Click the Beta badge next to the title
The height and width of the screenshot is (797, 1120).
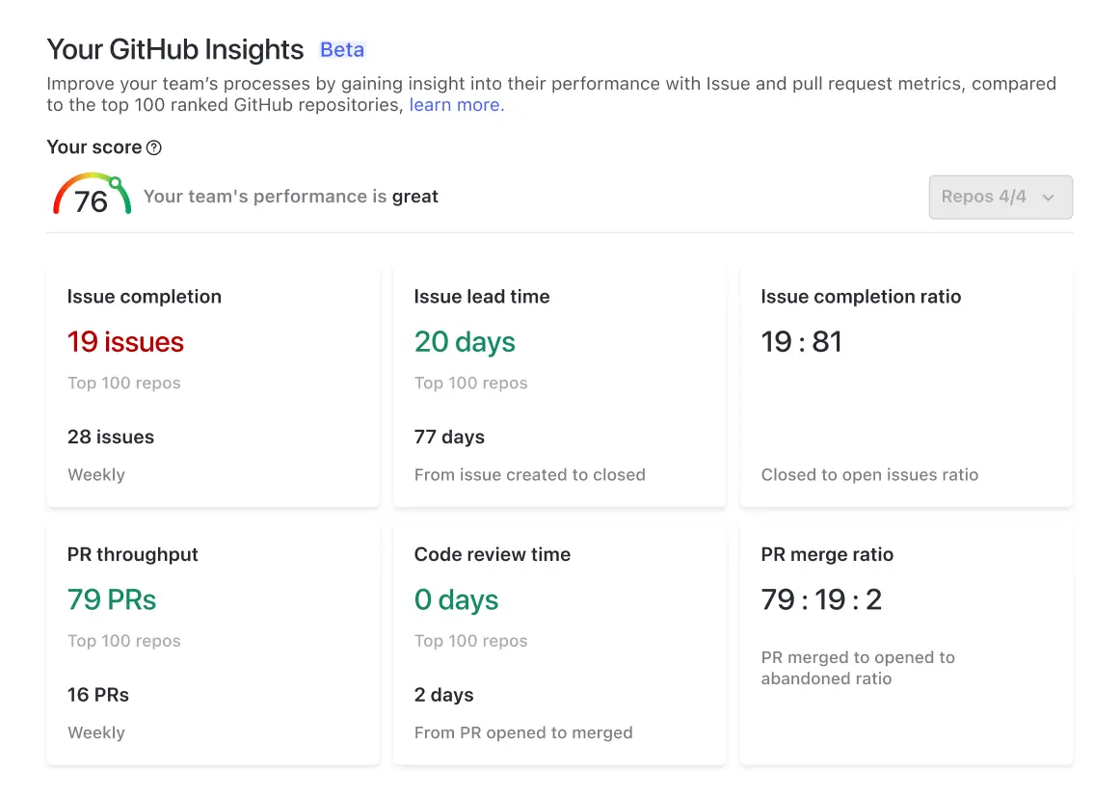click(x=342, y=50)
